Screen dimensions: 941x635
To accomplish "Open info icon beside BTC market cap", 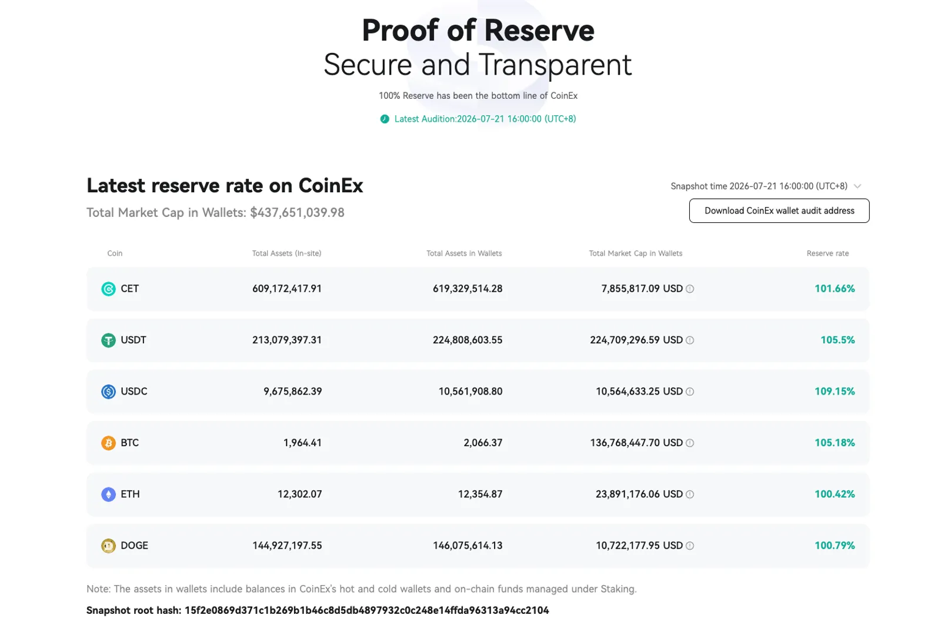I will tap(690, 443).
